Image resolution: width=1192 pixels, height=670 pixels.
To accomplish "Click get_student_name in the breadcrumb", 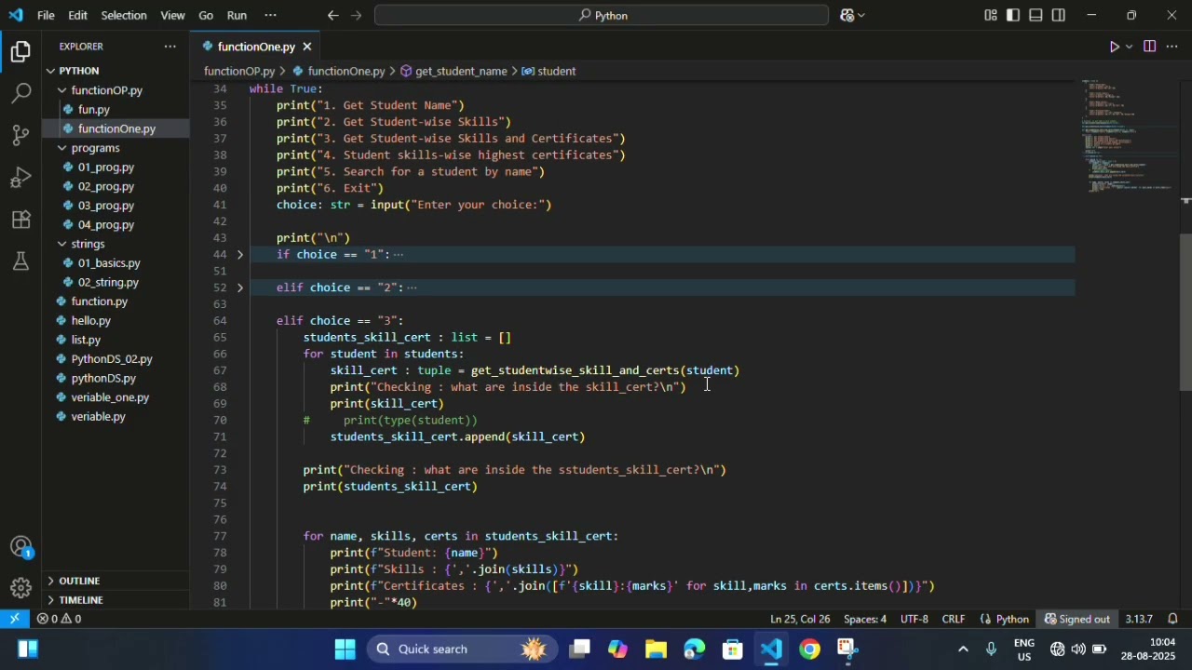I will tap(461, 71).
